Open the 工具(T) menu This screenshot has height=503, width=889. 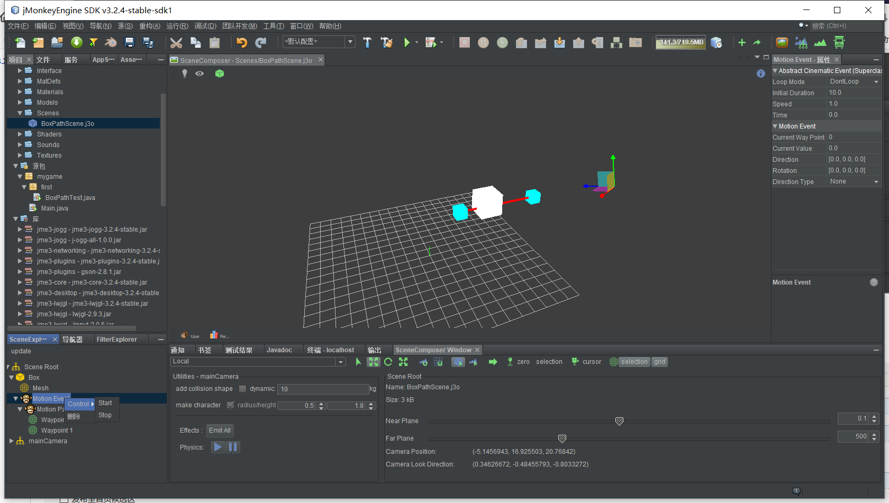tap(274, 26)
